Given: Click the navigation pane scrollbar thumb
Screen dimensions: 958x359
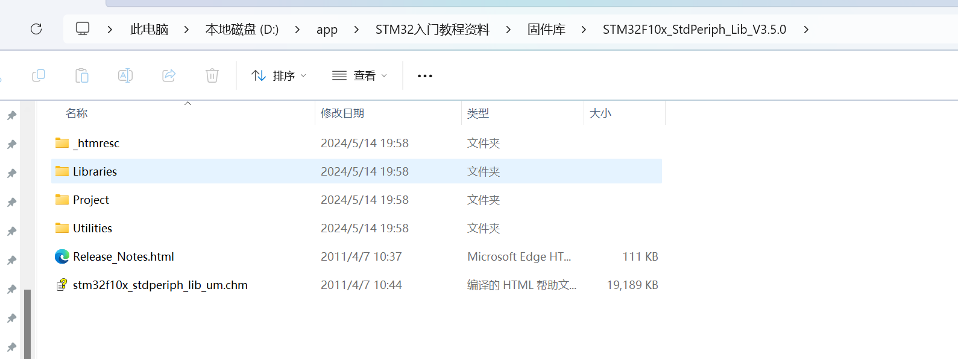Looking at the screenshot, I should point(27,324).
